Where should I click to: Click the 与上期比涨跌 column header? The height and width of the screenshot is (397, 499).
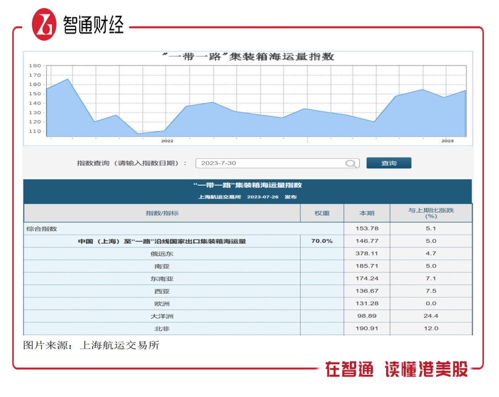click(x=430, y=213)
